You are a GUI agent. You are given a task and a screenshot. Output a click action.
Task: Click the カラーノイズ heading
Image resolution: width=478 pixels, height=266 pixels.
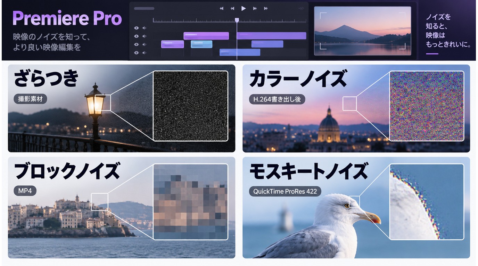point(298,79)
